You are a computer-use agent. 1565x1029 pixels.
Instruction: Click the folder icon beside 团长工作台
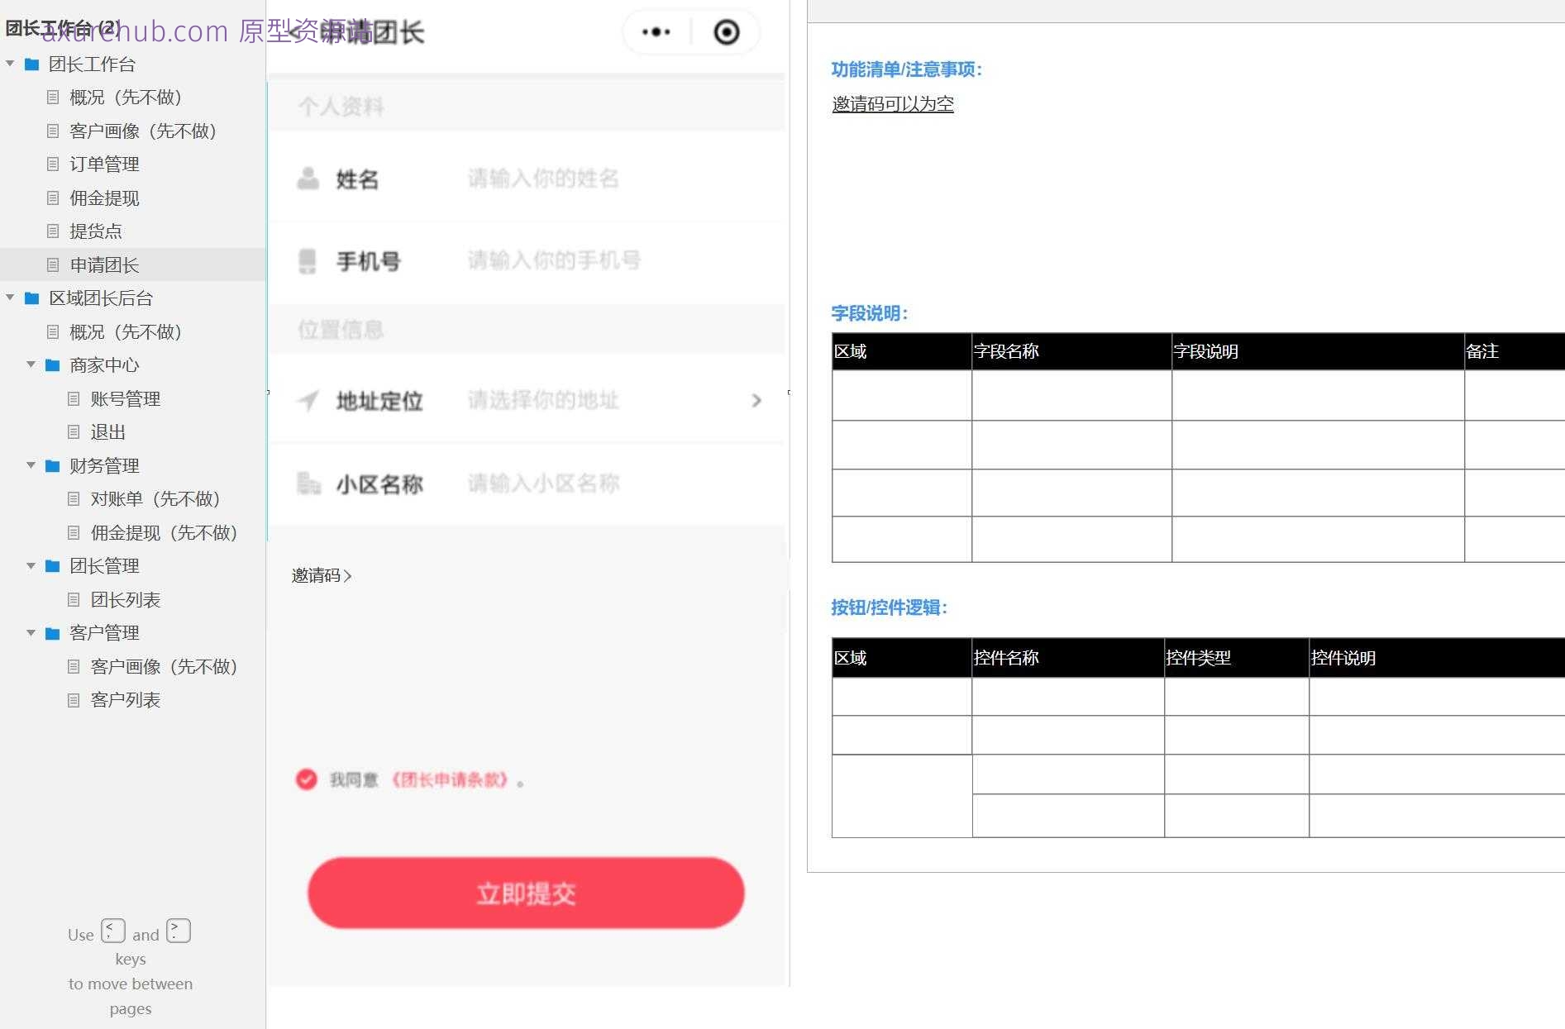pyautogui.click(x=31, y=64)
